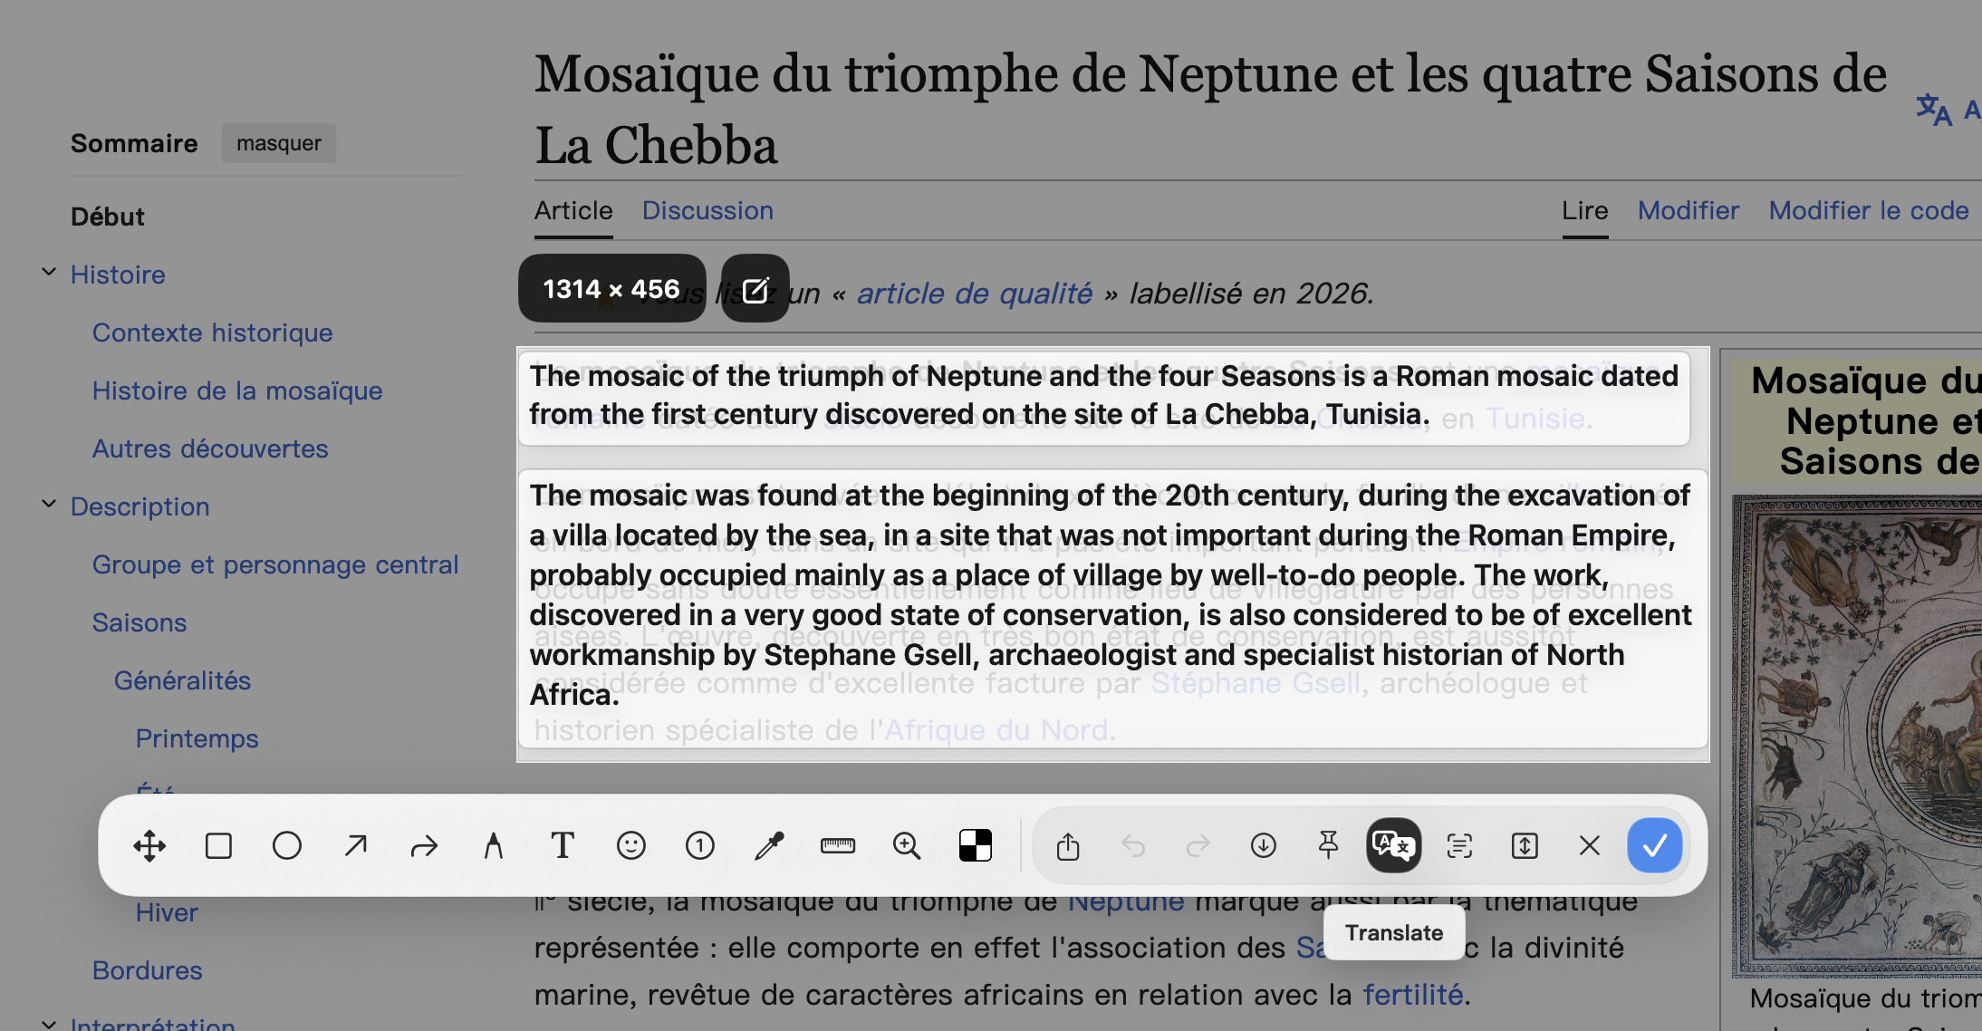The width and height of the screenshot is (1982, 1031).
Task: Confirm capture with blue checkmark button
Action: point(1655,846)
